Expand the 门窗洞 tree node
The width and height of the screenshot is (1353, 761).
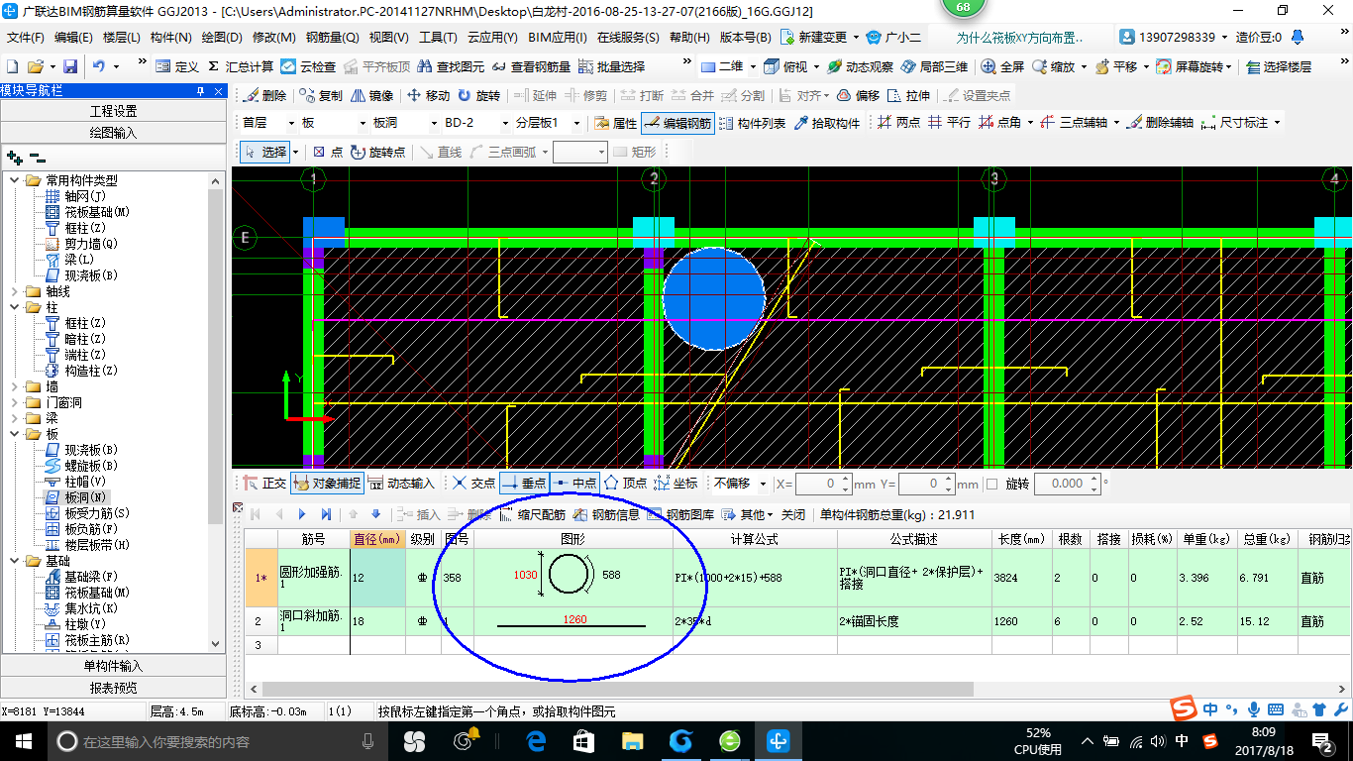15,402
